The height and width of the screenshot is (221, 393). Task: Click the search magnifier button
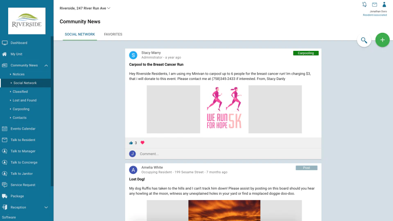pyautogui.click(x=364, y=40)
